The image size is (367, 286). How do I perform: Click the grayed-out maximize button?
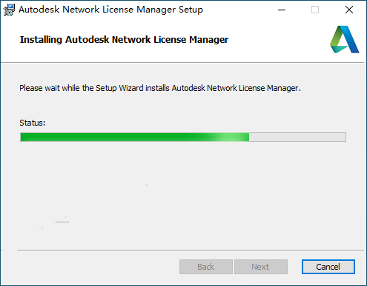pos(315,10)
